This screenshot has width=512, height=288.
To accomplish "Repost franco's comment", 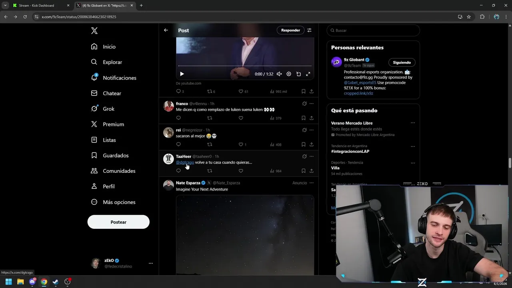I will click(x=210, y=118).
